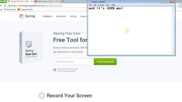Click the bookmark star icon
Screen dimensions: 182x102
178,6
